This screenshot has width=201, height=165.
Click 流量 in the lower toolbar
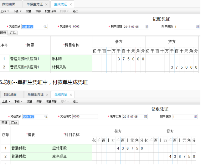click(29, 101)
